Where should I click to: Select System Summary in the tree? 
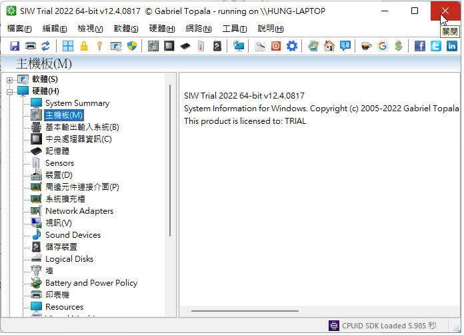(x=77, y=103)
